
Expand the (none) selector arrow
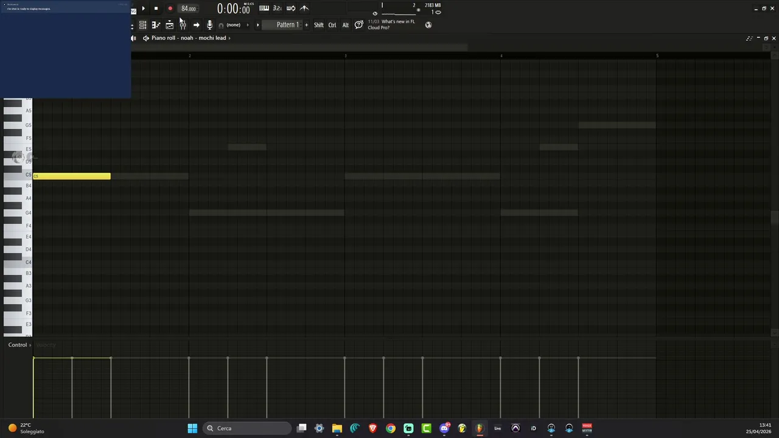tap(248, 25)
